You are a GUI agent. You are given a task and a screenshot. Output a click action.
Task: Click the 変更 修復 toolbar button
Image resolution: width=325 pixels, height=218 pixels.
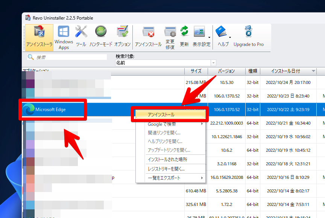tap(170, 38)
